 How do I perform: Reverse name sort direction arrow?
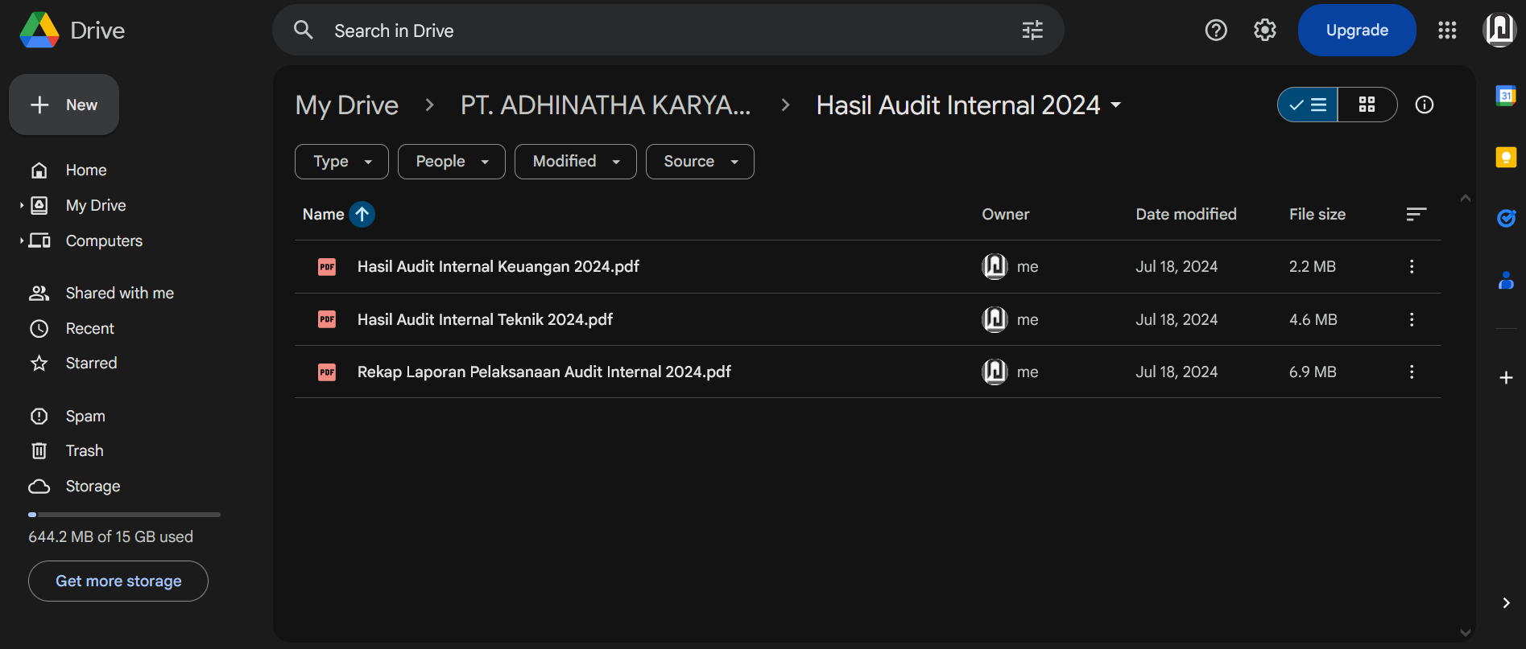(362, 215)
